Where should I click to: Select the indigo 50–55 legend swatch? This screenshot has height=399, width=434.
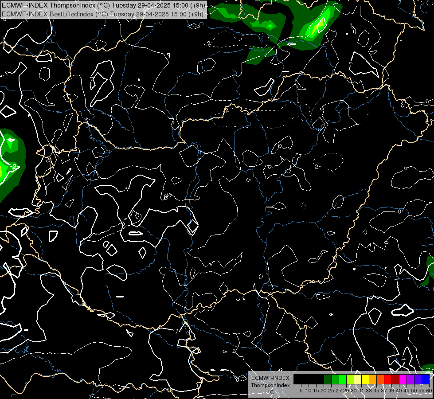[x=418, y=379]
